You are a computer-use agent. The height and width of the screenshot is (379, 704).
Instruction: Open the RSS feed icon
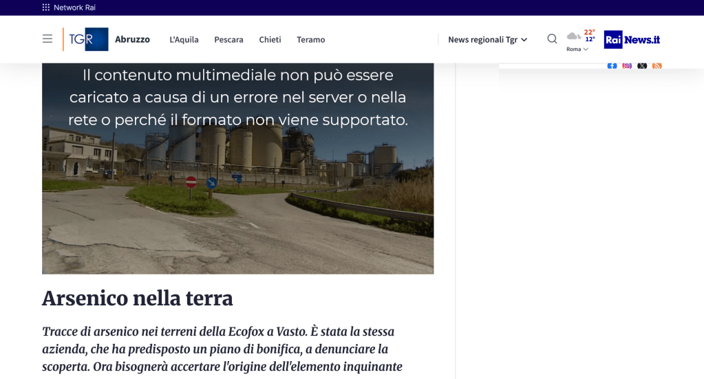pyautogui.click(x=657, y=65)
